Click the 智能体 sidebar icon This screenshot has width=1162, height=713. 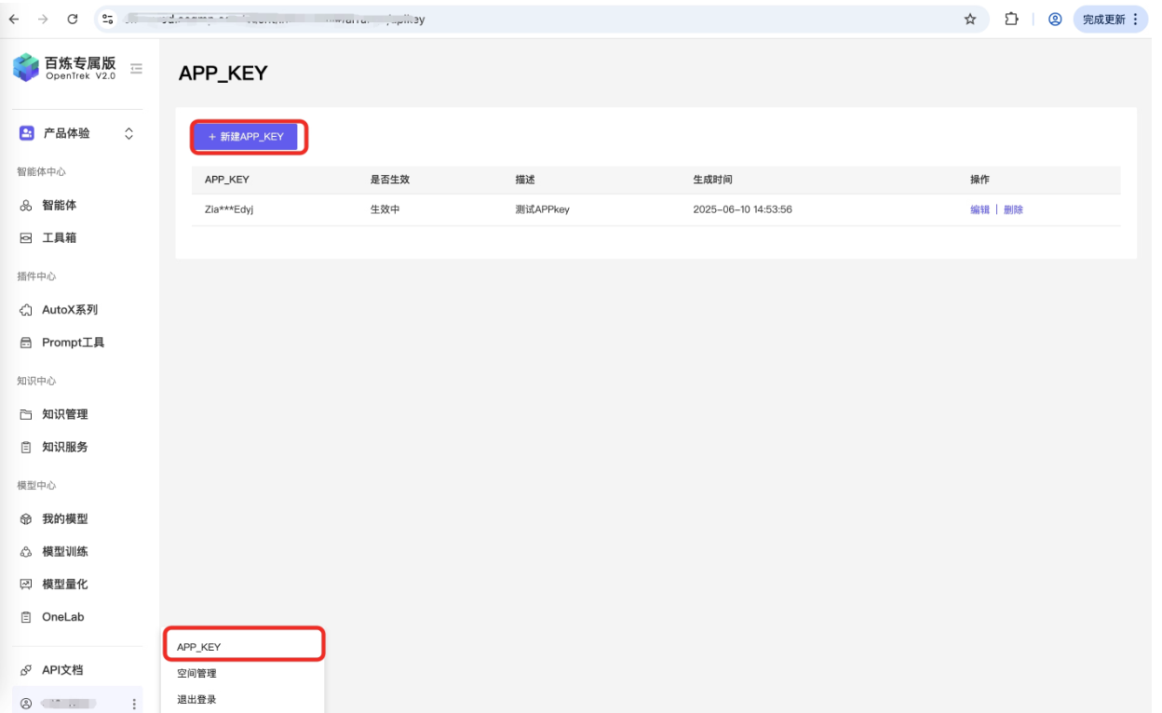coord(26,206)
